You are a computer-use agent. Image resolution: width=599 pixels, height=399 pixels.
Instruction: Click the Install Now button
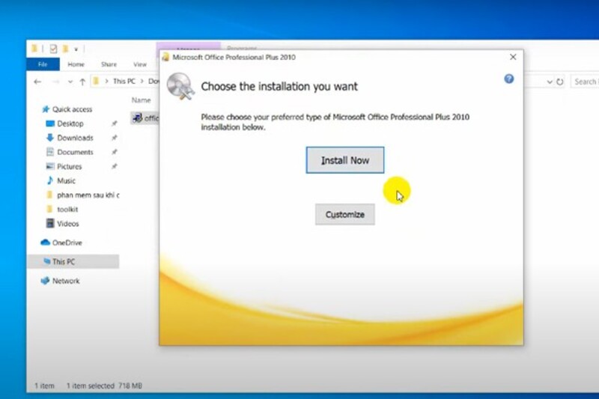(344, 160)
